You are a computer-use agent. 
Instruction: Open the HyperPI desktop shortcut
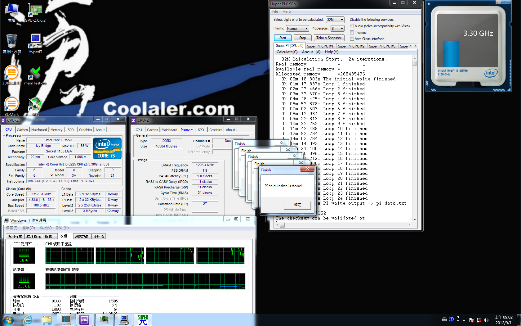pyautogui.click(x=35, y=44)
